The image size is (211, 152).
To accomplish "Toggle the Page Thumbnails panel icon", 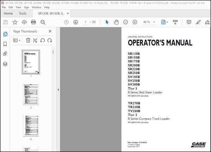I will (x=5, y=34).
